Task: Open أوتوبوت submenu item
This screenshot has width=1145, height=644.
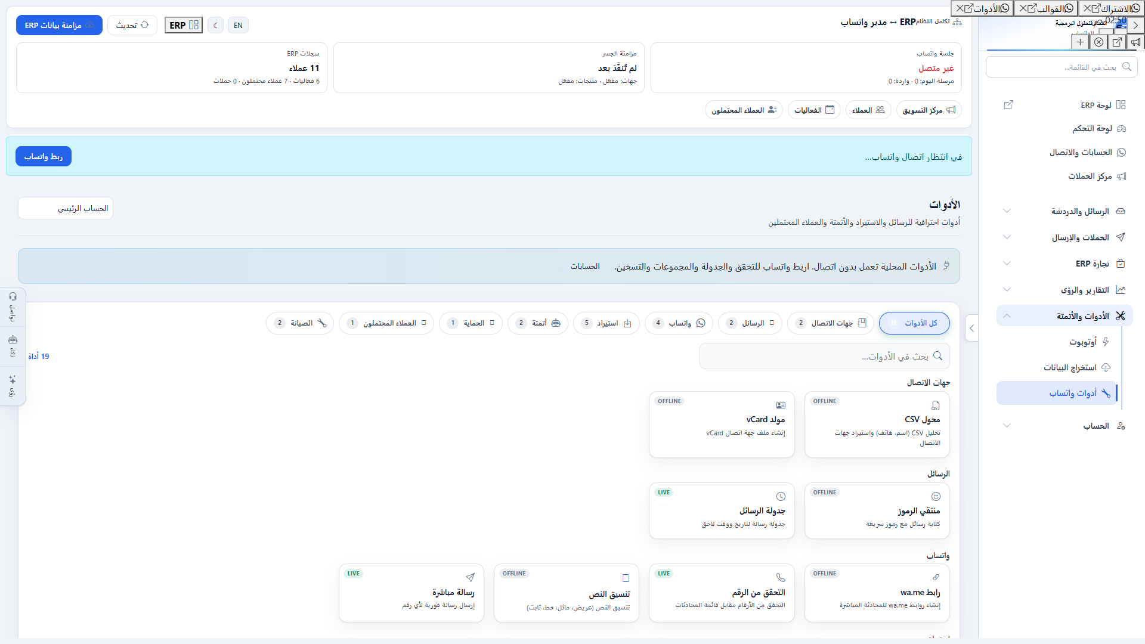Action: [1057, 342]
